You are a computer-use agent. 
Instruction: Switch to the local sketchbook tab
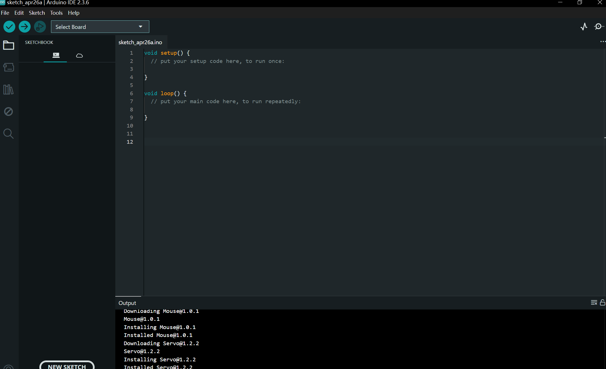click(56, 55)
